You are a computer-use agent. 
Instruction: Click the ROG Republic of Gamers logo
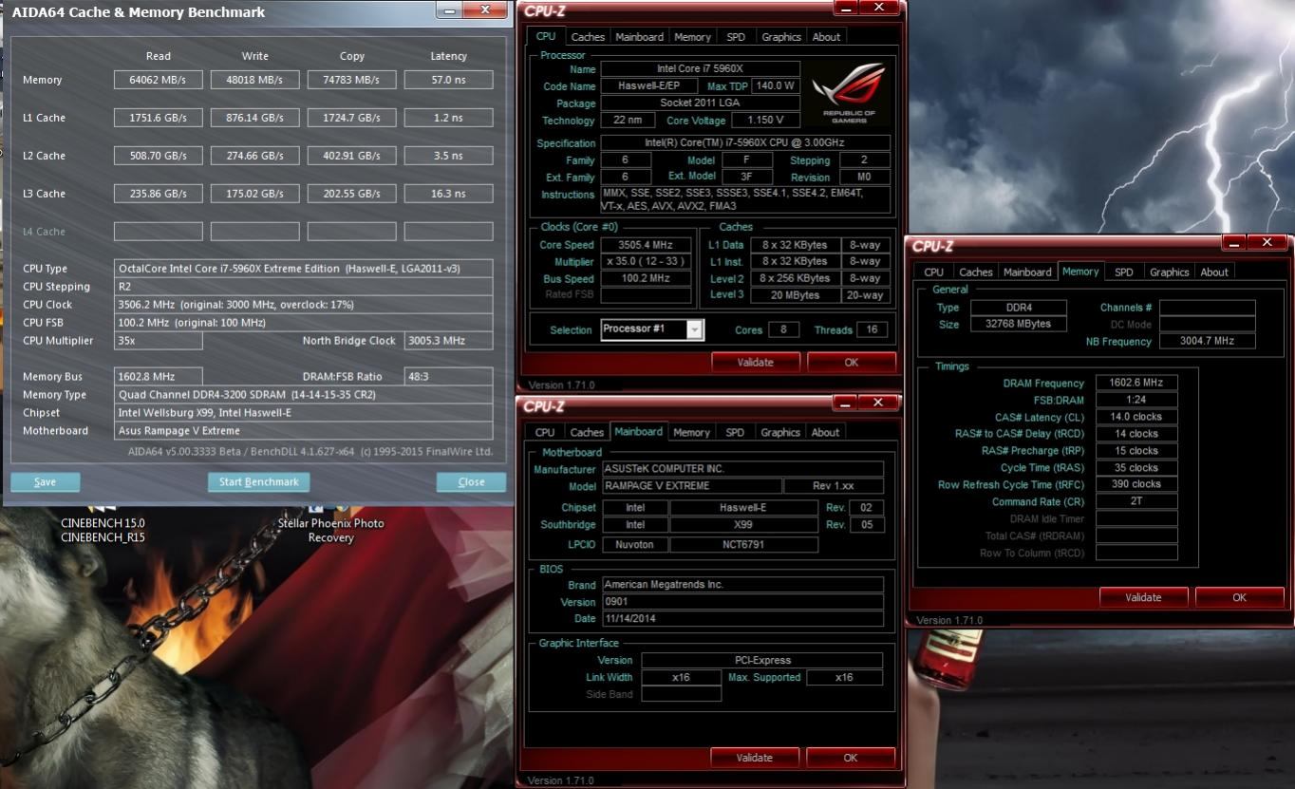click(x=850, y=92)
